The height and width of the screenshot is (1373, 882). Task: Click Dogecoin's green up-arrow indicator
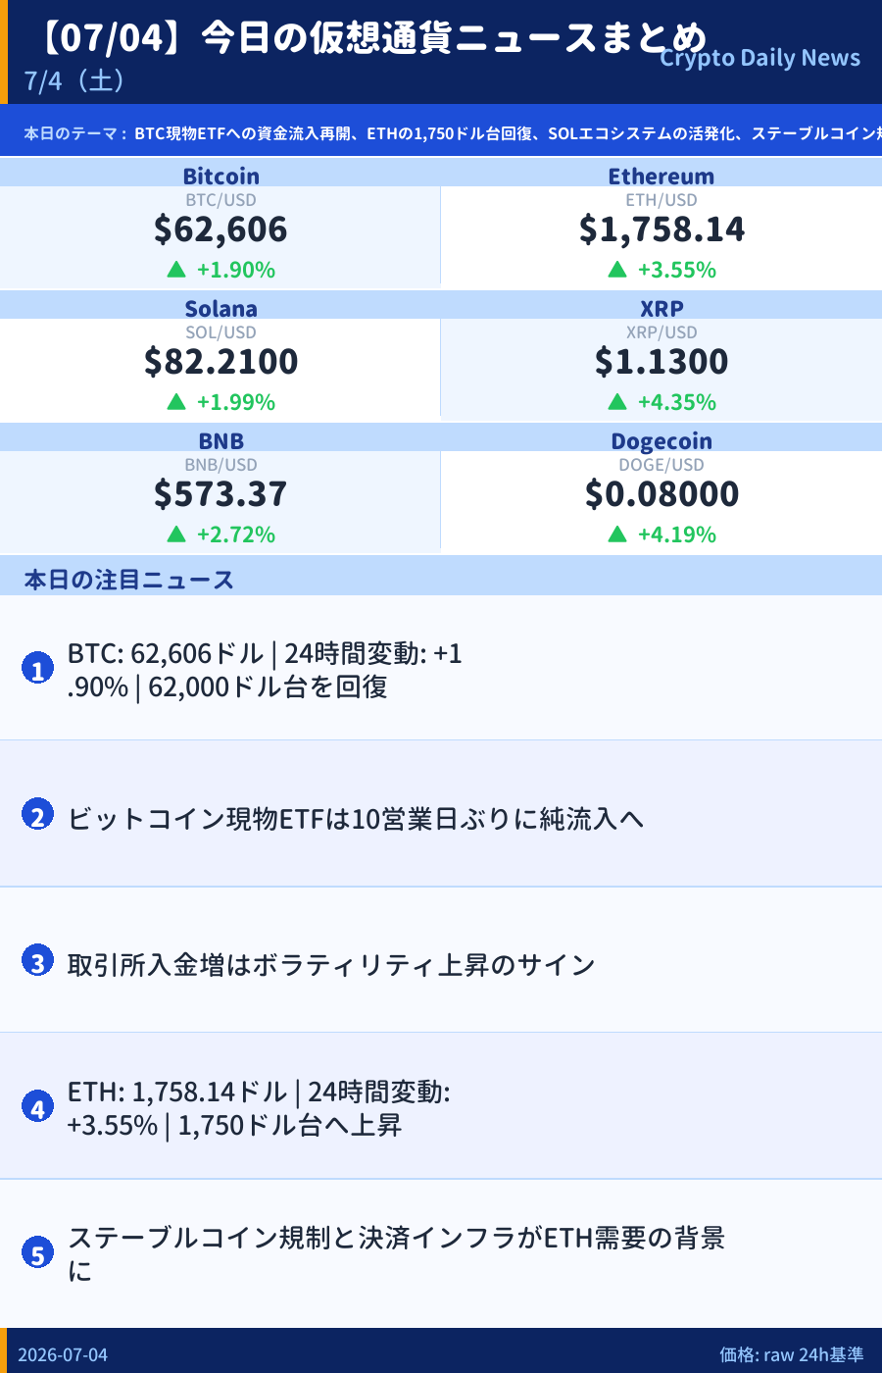[617, 534]
